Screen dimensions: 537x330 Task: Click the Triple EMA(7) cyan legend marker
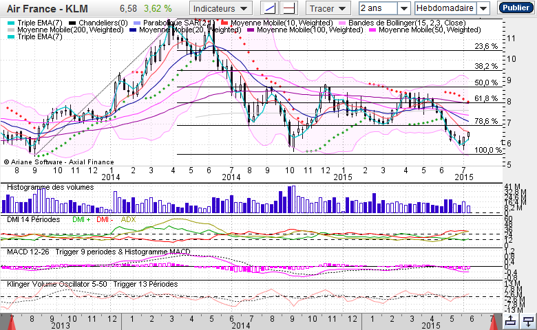(x=10, y=23)
